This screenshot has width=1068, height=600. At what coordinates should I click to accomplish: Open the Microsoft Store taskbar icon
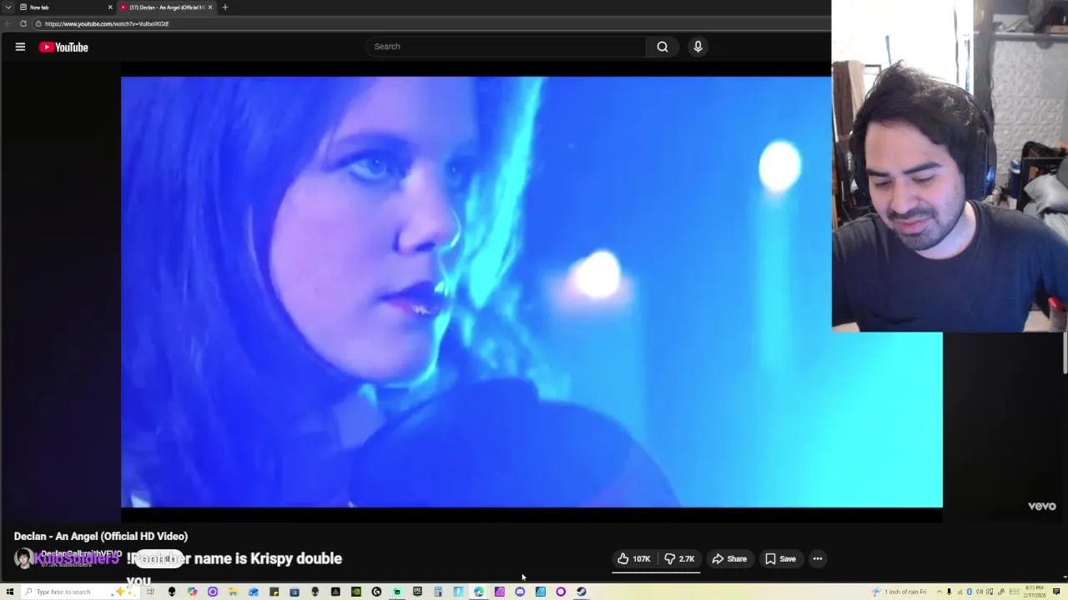pos(295,592)
